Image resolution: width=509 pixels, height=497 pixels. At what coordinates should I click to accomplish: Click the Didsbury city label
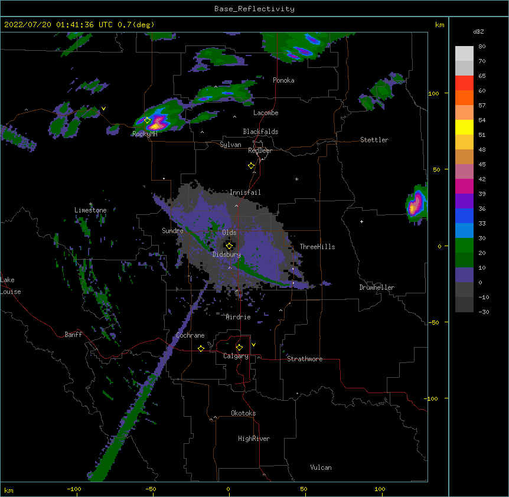coord(226,254)
